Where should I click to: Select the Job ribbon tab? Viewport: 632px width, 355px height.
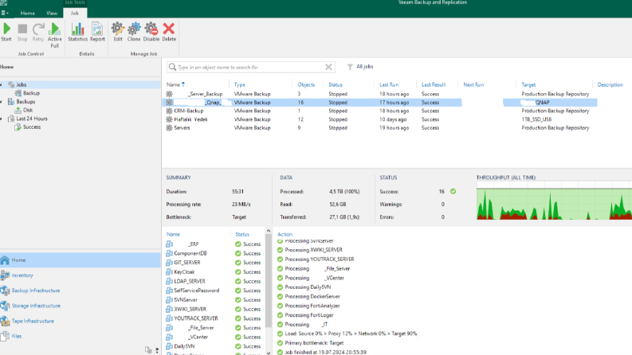(x=75, y=13)
